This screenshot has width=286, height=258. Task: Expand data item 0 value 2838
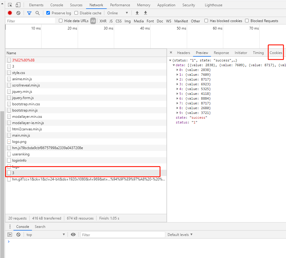coord(178,70)
